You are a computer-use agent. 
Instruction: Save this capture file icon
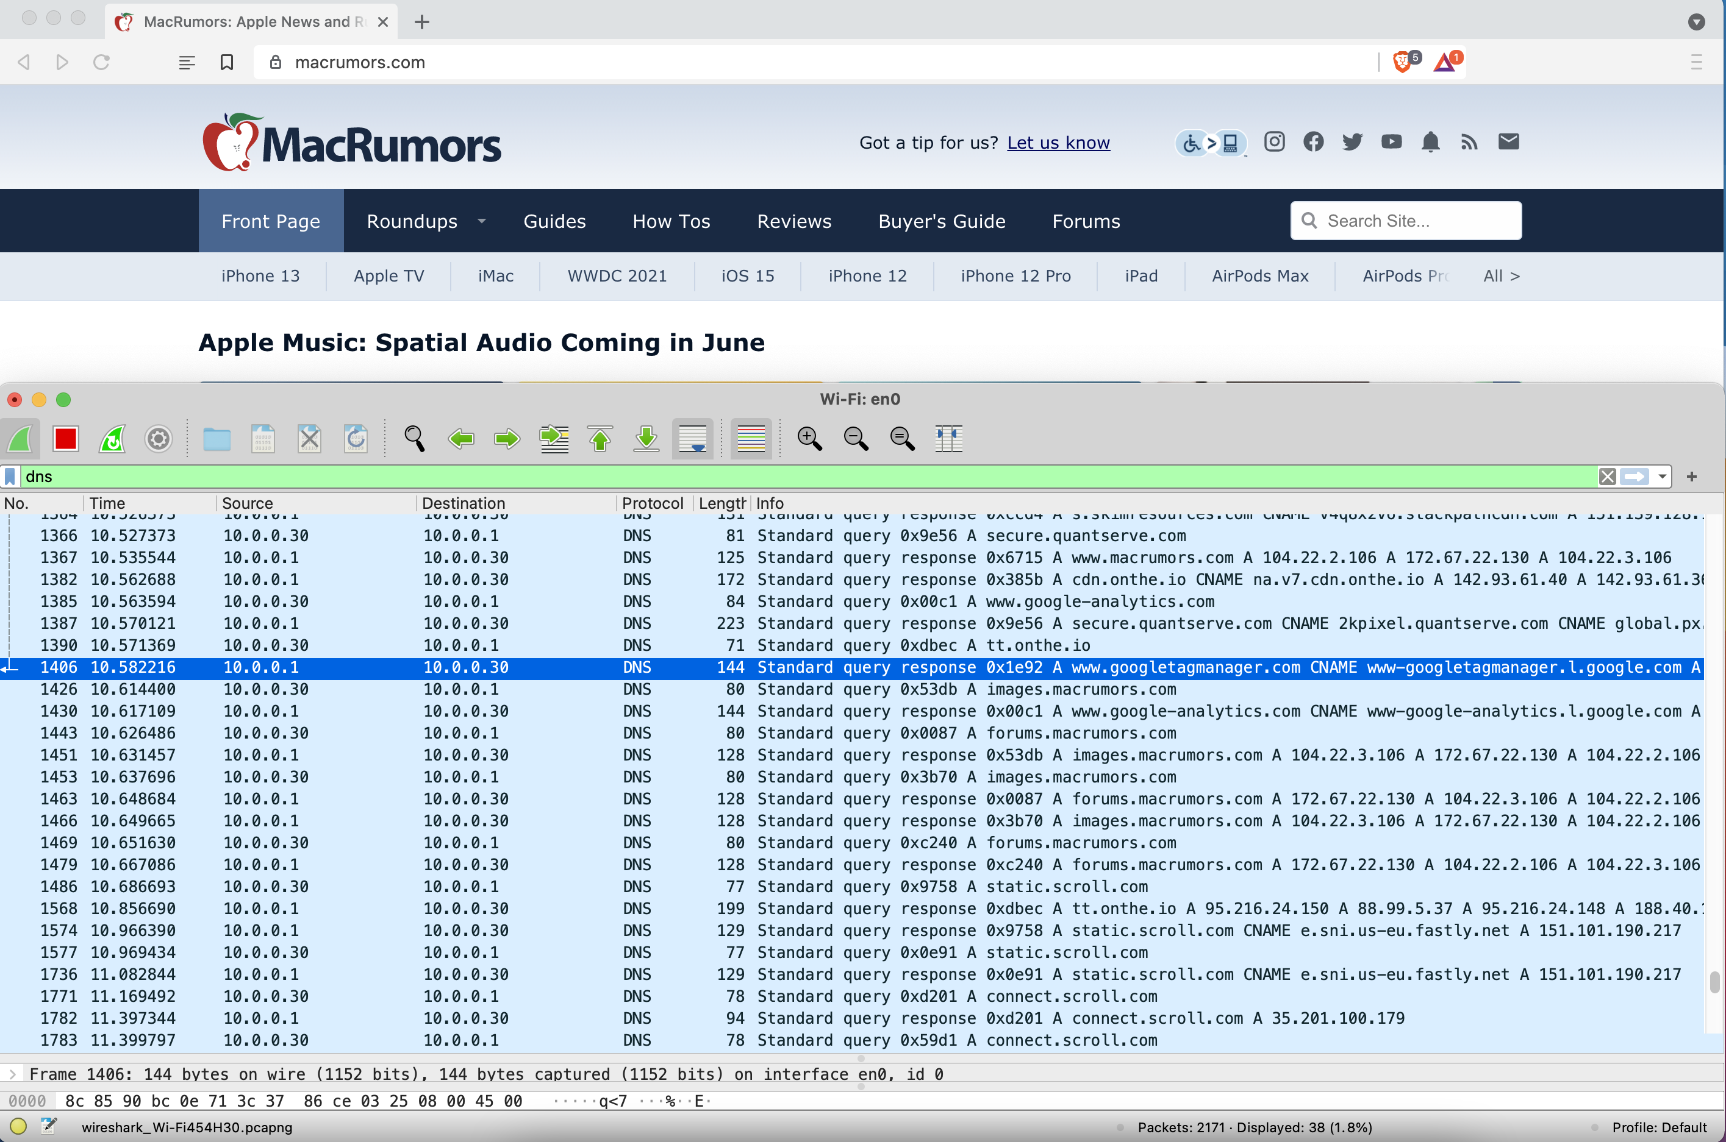[x=262, y=438]
